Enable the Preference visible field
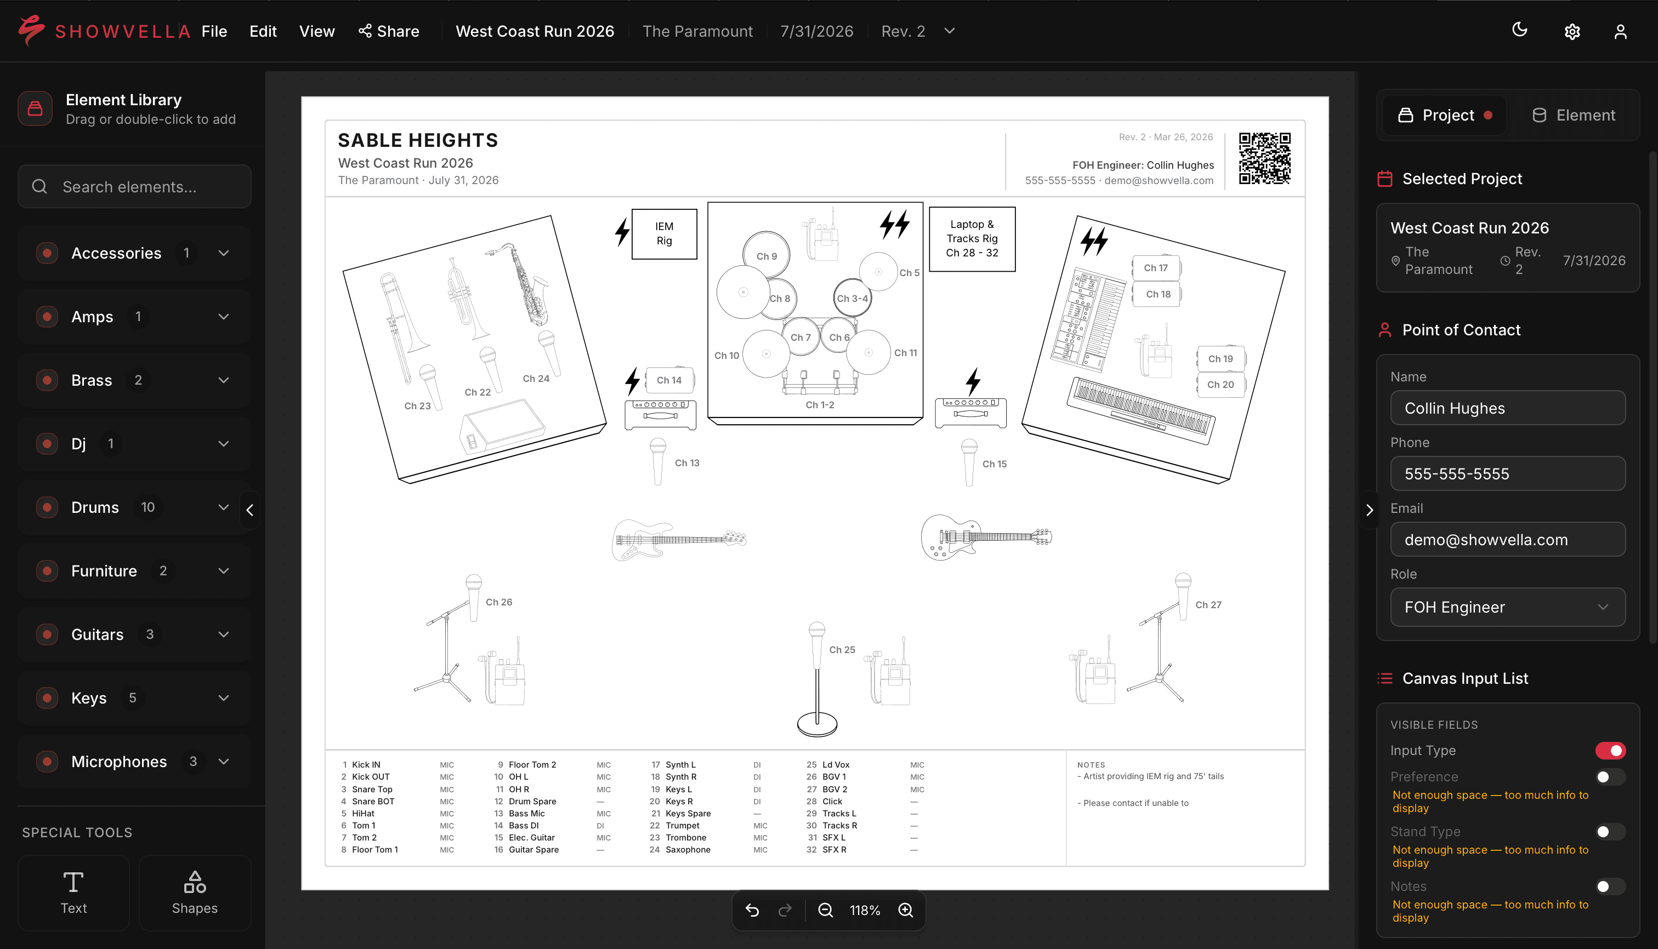Image resolution: width=1658 pixels, height=949 pixels. click(1610, 776)
